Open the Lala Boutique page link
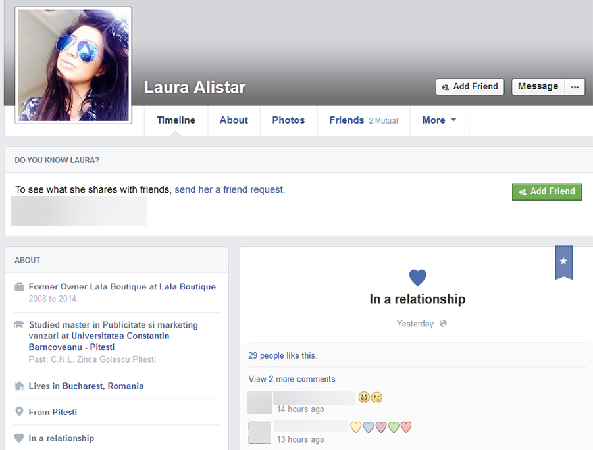This screenshot has height=450, width=593. coord(187,287)
